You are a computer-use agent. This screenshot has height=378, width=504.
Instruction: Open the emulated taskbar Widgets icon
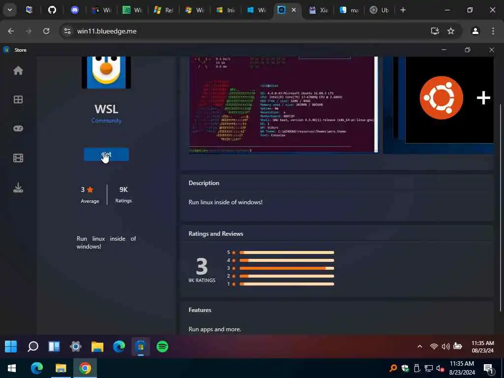click(54, 346)
